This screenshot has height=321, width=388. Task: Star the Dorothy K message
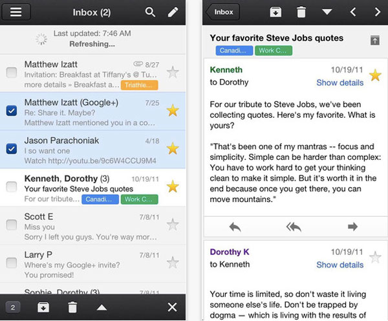(375, 258)
